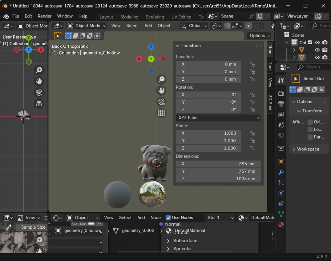Screen dimensions: 331x261
Task: Toggle the Use Nodes checkbox
Action: tap(168, 218)
